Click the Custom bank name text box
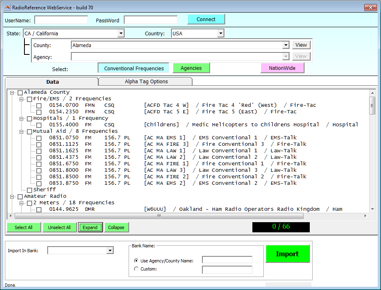The image size is (381, 290). tap(227, 270)
